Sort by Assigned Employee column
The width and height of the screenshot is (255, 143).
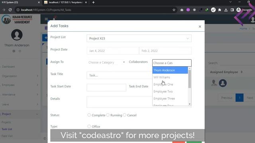[x=226, y=72]
